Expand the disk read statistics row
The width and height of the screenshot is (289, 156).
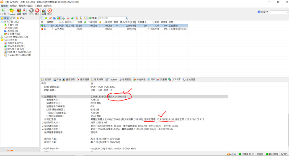[43, 126]
